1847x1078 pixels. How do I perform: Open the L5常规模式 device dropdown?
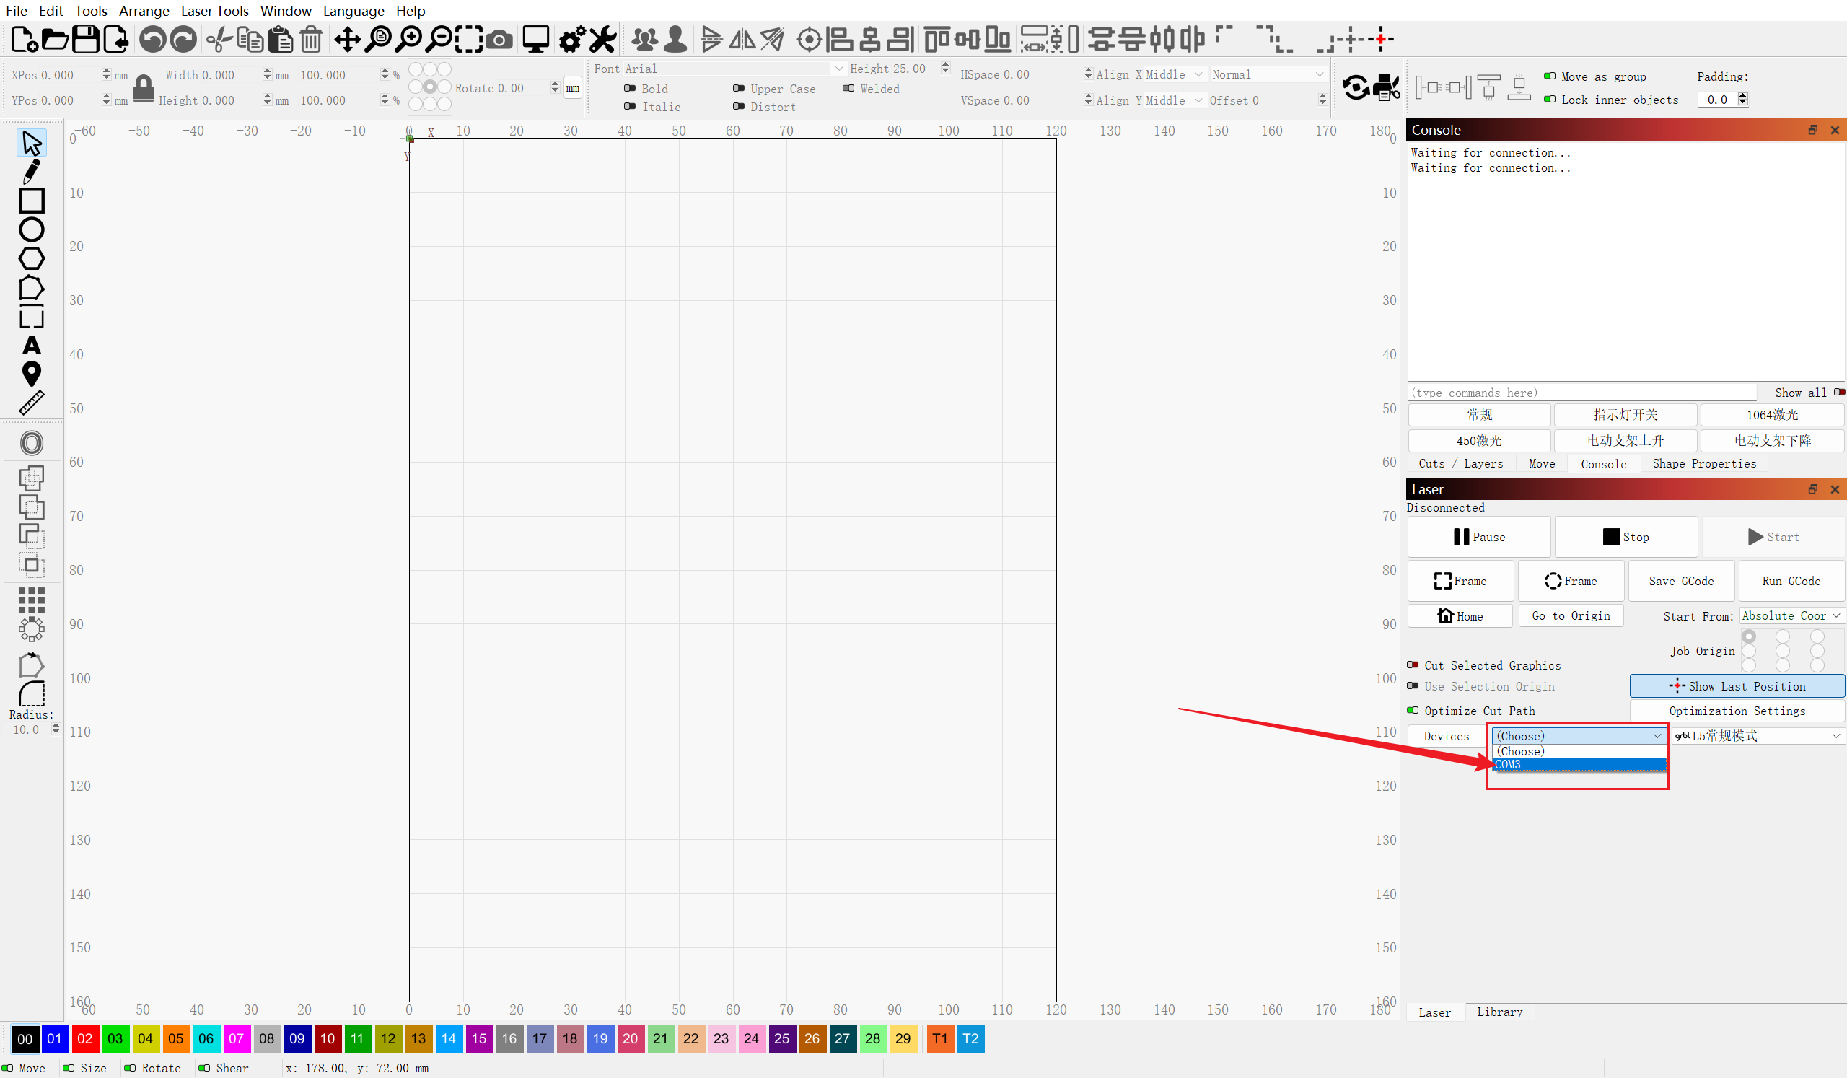(x=1758, y=735)
